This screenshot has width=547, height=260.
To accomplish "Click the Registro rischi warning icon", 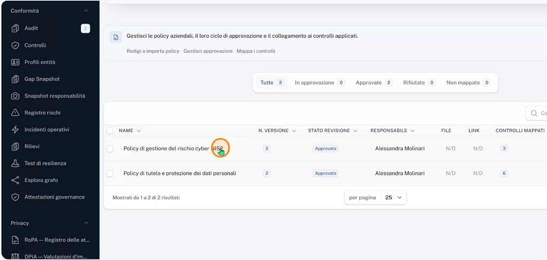I will point(15,113).
